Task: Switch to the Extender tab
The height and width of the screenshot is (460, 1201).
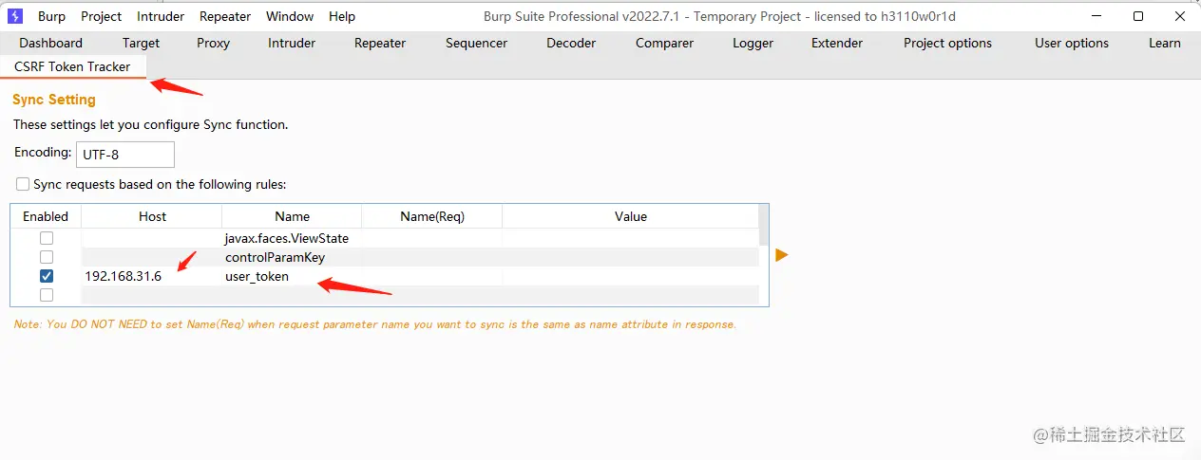Action: click(x=837, y=43)
